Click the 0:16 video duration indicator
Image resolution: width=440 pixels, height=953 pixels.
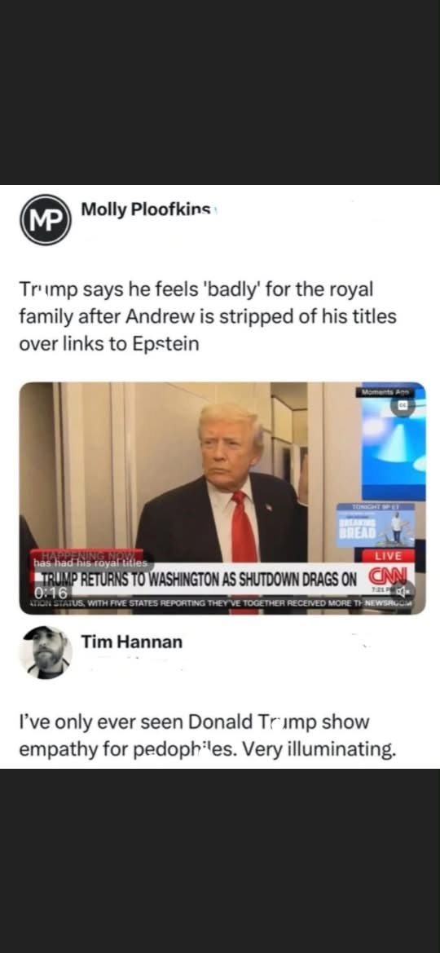coord(51,593)
